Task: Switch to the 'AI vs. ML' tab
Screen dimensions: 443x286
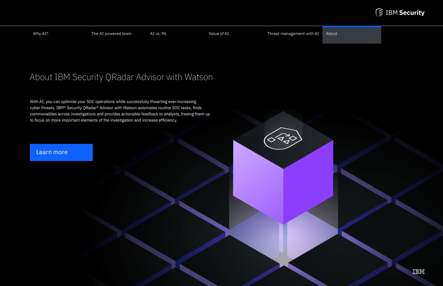Action: pyautogui.click(x=158, y=34)
